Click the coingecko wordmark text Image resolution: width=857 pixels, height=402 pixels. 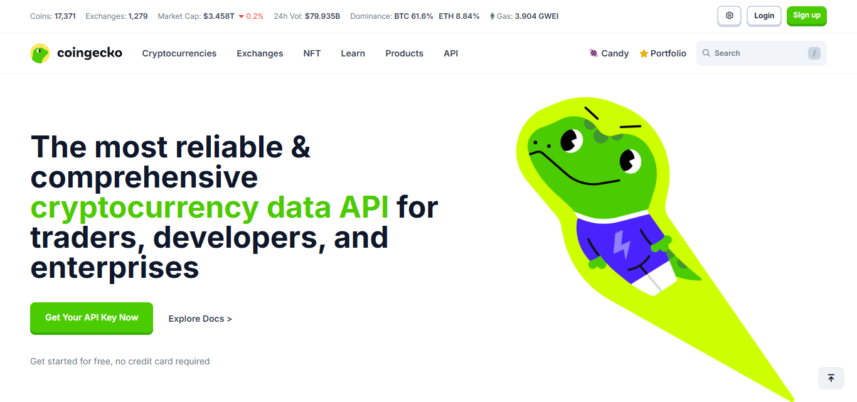[90, 53]
